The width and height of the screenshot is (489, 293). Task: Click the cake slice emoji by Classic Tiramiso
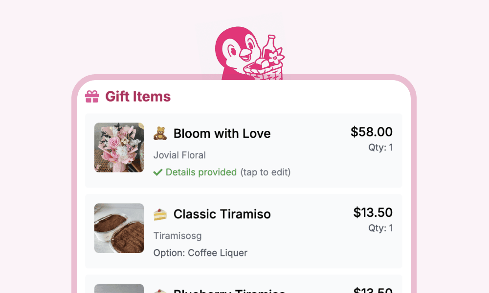[x=160, y=214]
